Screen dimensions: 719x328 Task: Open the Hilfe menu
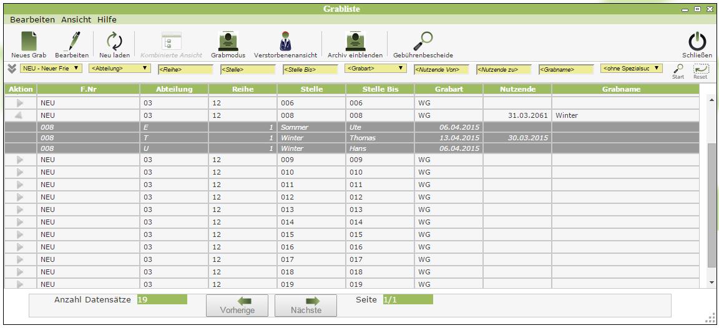(x=107, y=19)
